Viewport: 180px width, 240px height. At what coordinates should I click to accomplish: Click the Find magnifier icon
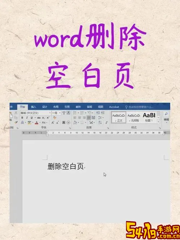[x=166, y=114]
